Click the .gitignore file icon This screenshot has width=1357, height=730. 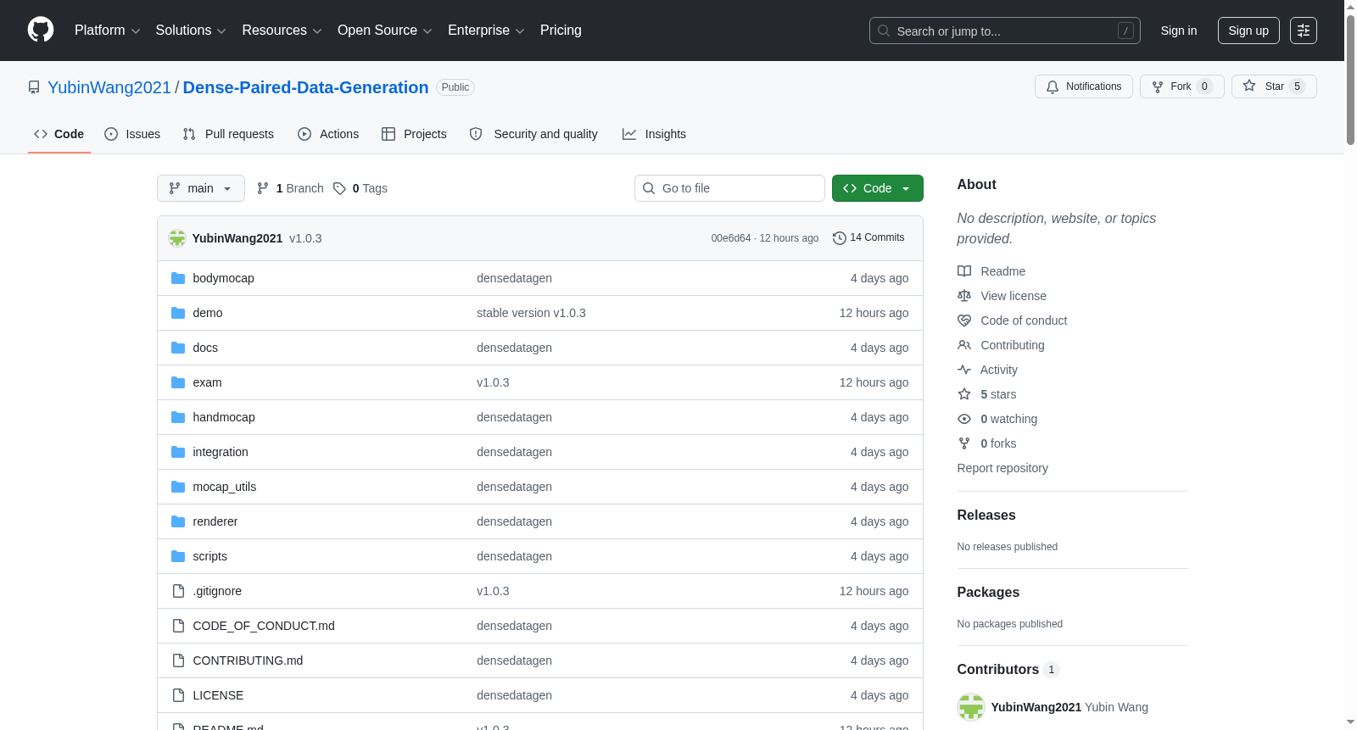[x=178, y=591]
